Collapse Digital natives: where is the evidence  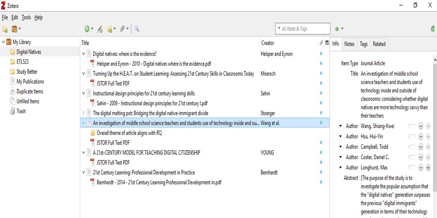point(84,54)
